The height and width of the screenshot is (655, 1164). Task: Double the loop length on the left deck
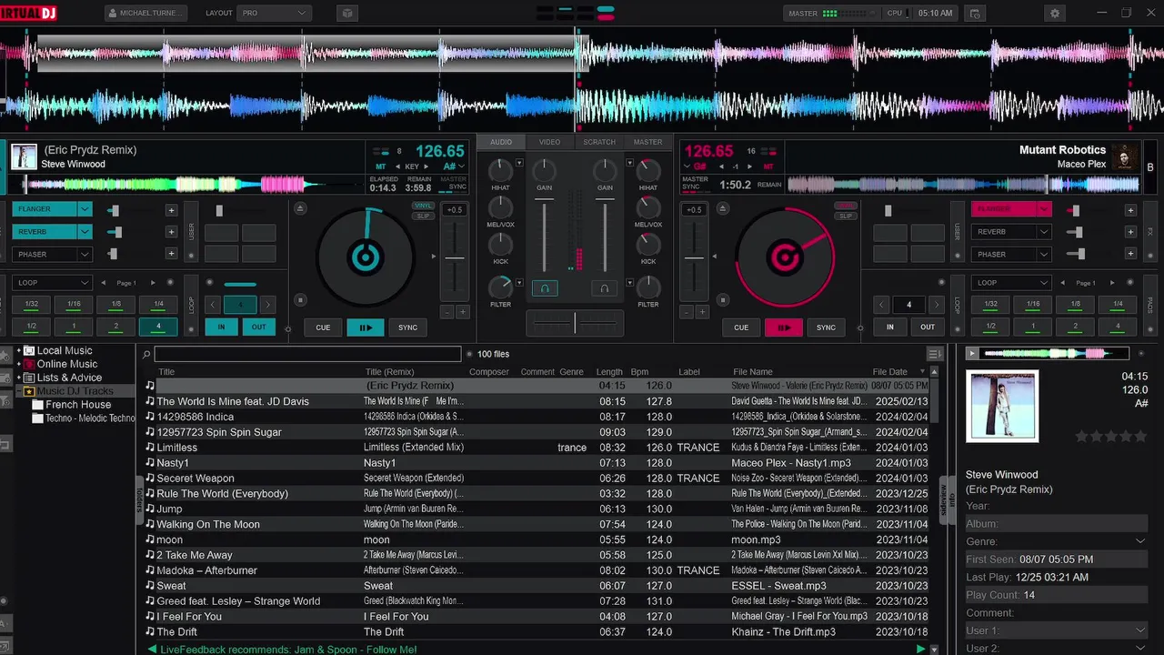click(267, 305)
